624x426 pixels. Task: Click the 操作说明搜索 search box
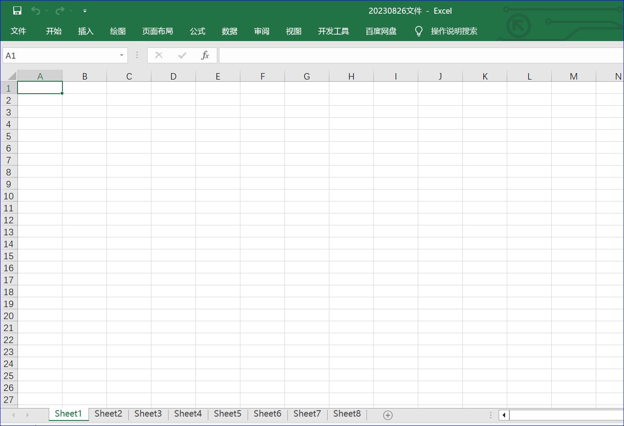click(454, 31)
